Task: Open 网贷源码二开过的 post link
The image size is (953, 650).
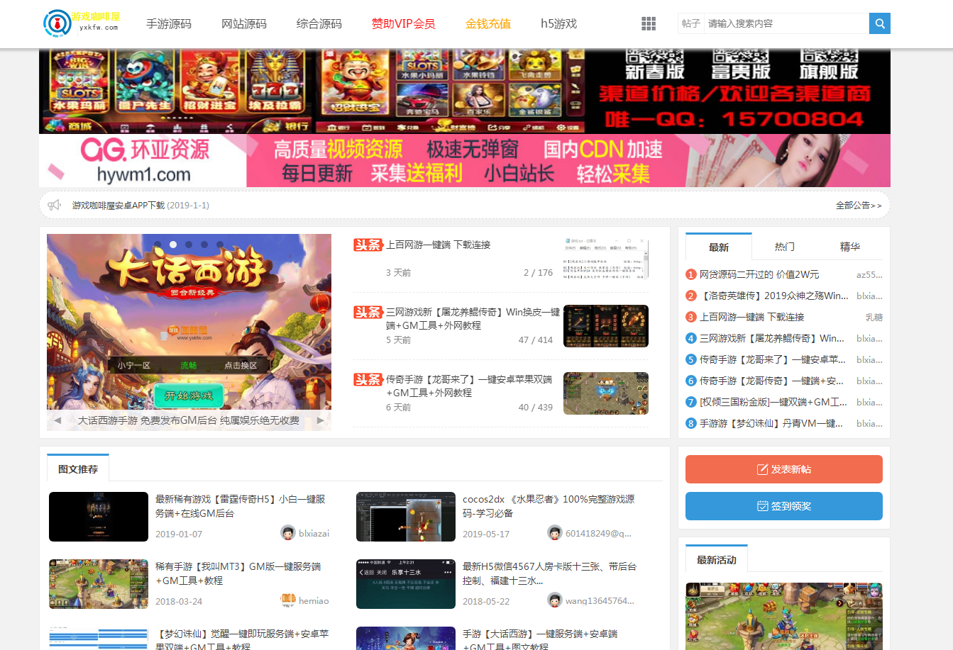Action: pos(759,274)
